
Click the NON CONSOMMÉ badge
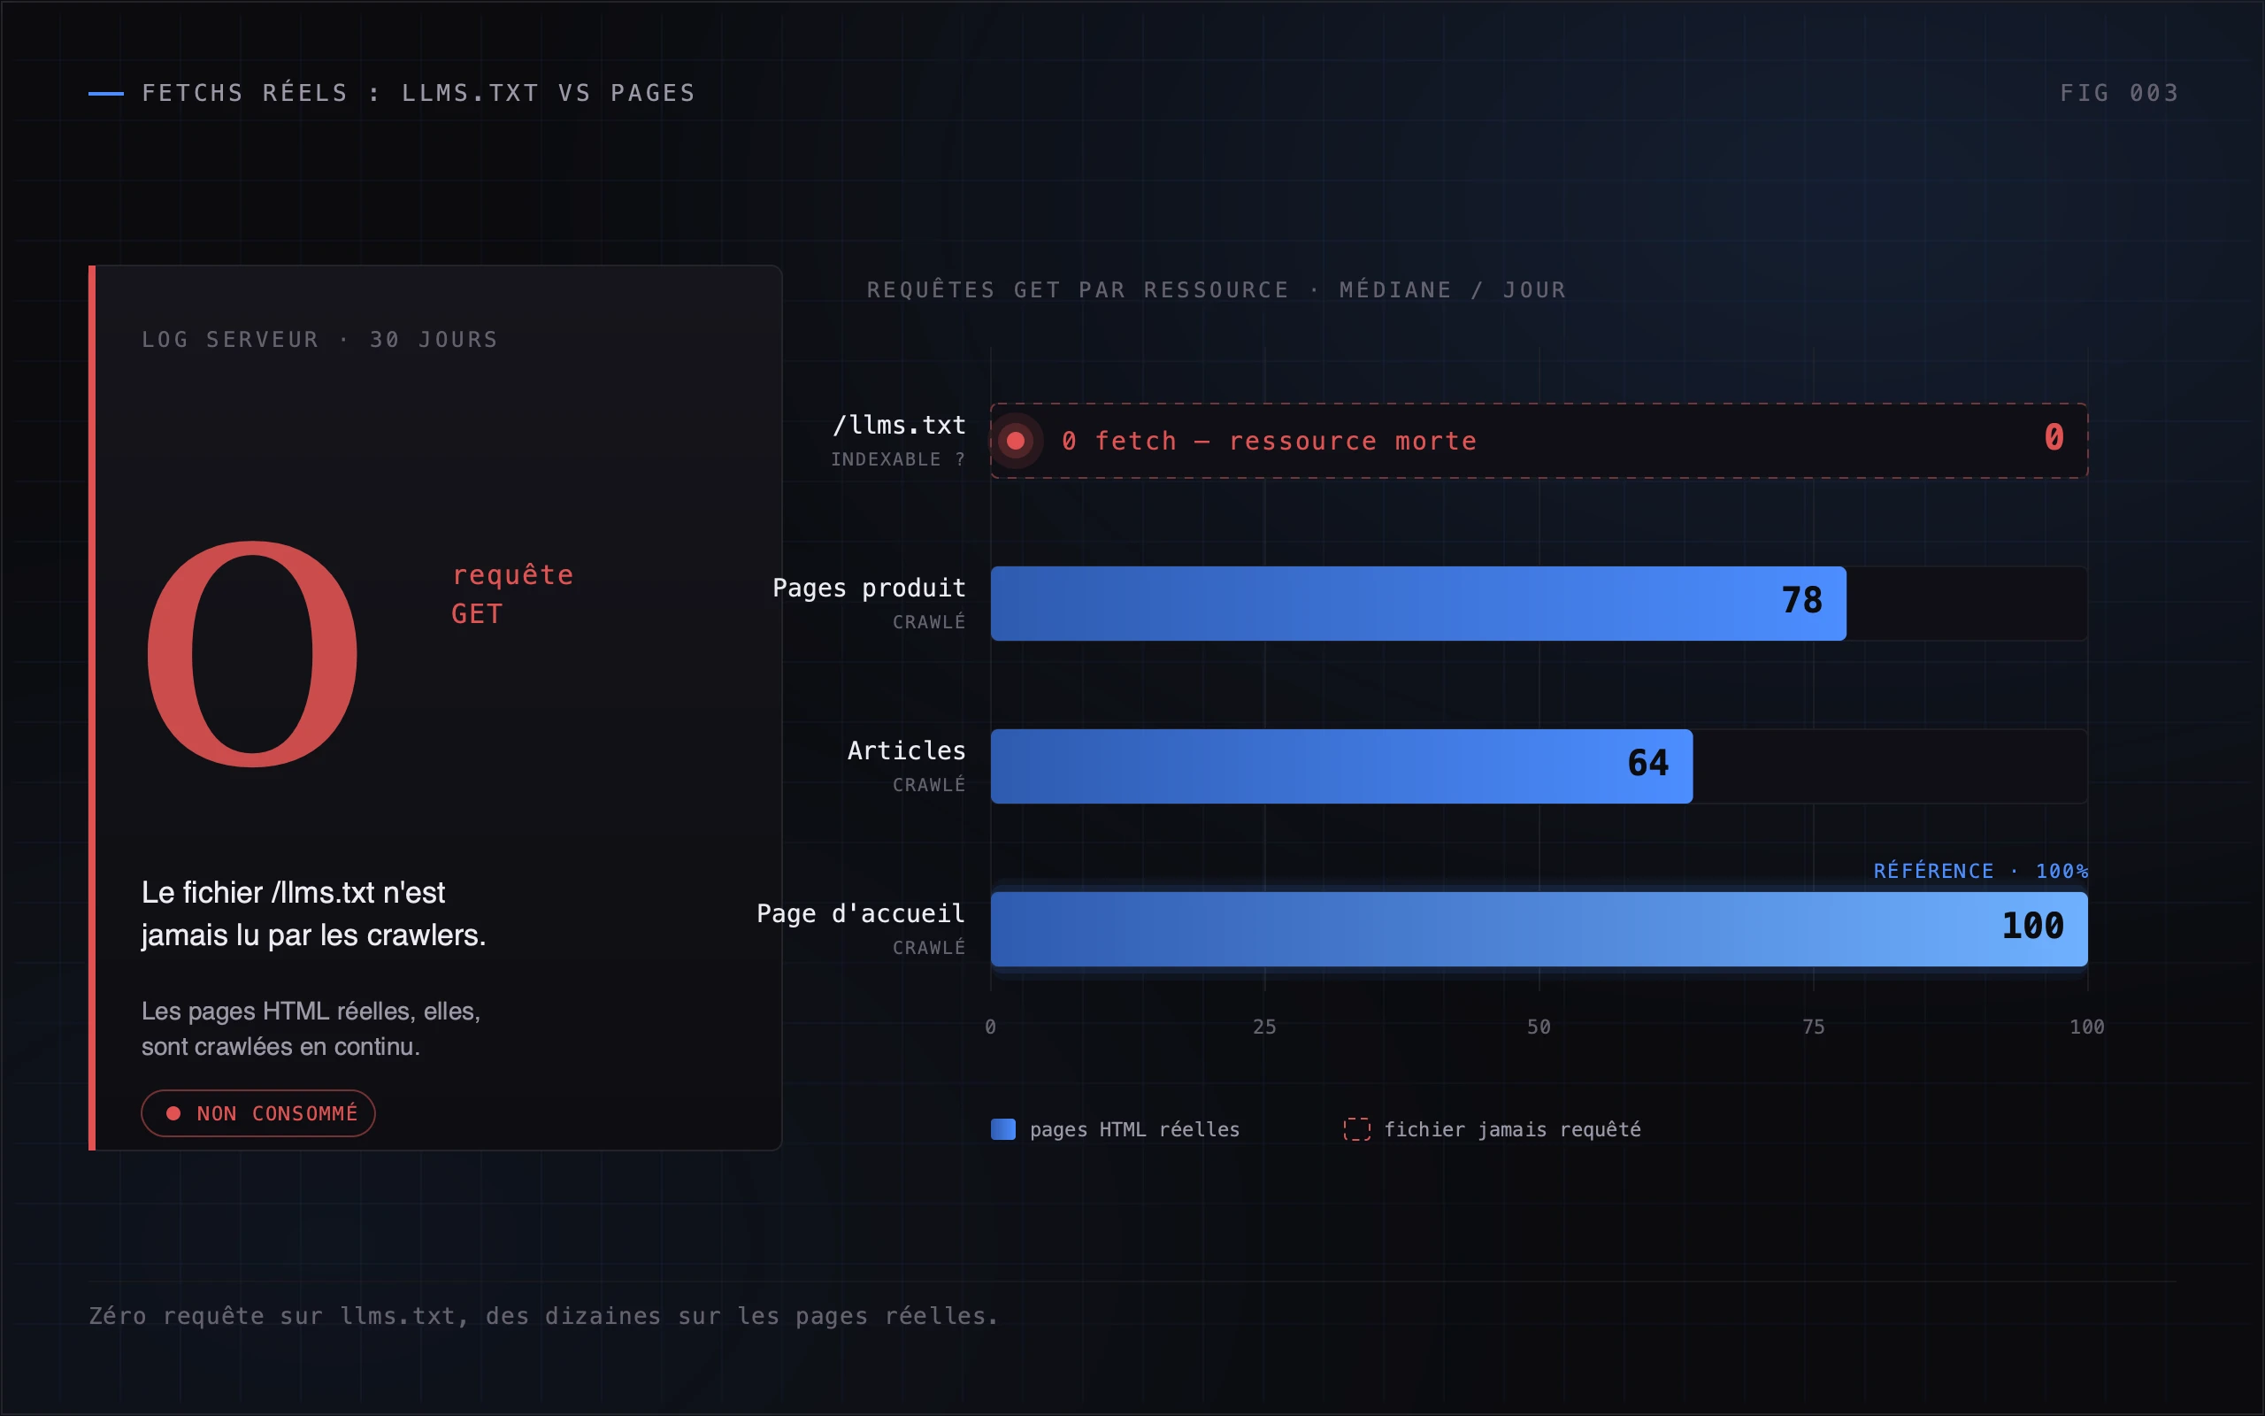258,1113
